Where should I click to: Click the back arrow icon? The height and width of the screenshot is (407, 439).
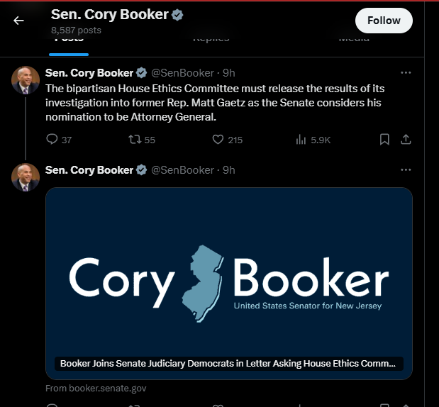(x=18, y=21)
